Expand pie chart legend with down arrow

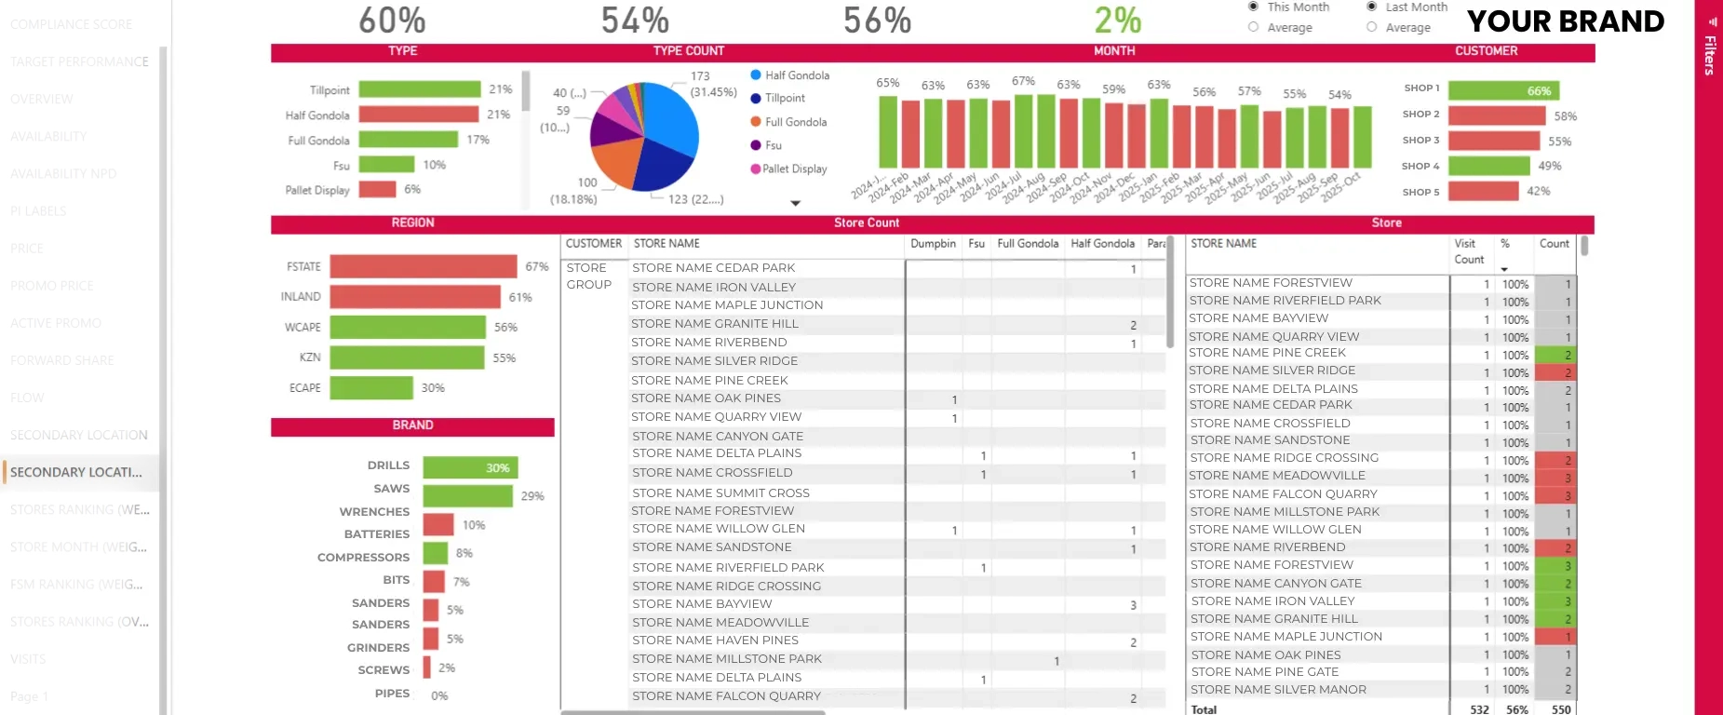(795, 203)
